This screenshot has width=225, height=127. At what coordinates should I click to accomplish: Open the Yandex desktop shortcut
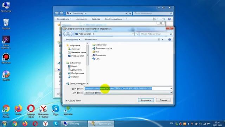coord(43,111)
